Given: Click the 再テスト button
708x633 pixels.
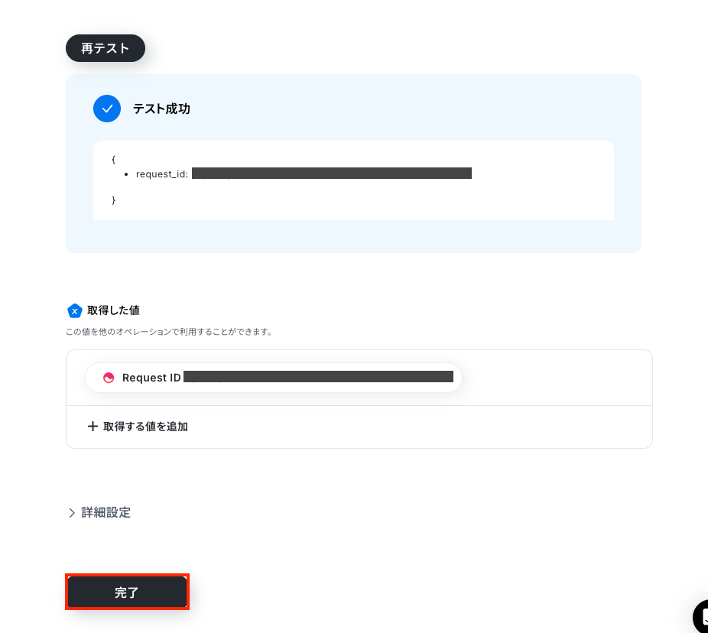Looking at the screenshot, I should [106, 48].
